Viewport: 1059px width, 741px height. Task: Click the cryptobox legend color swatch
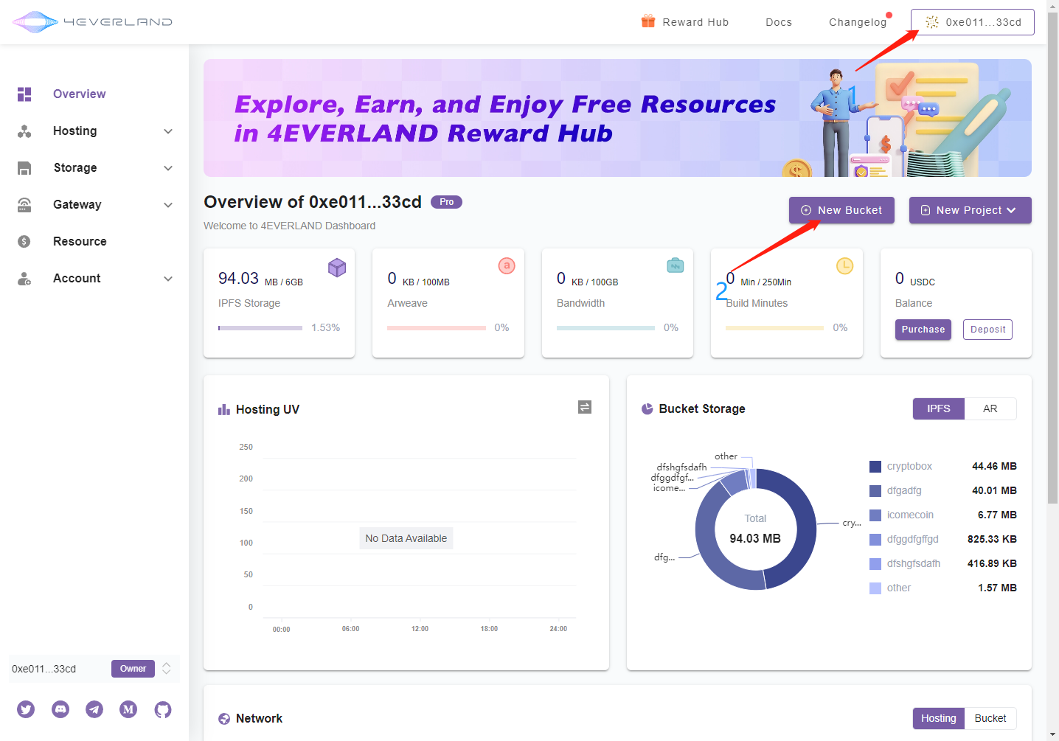pyautogui.click(x=875, y=467)
